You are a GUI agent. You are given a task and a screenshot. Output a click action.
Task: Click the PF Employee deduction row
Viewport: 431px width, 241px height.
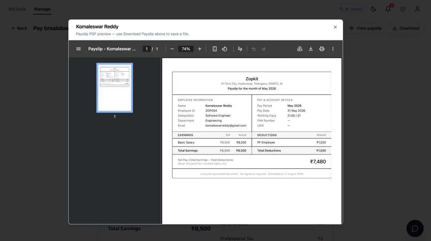tap(292, 143)
